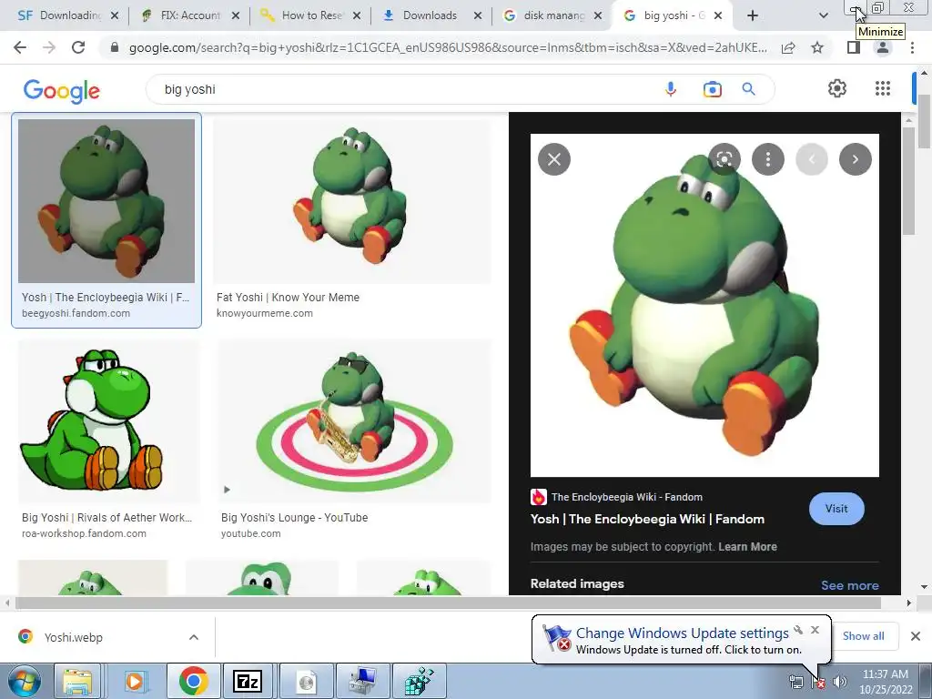The image size is (932, 699).
Task: Click the taskbar clock showing 11:37 AM
Action: (886, 682)
